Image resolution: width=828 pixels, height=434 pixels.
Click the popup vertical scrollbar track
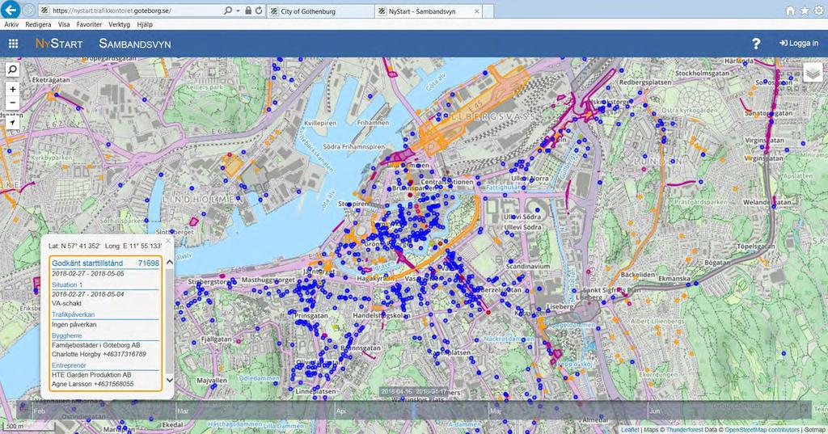[170, 321]
